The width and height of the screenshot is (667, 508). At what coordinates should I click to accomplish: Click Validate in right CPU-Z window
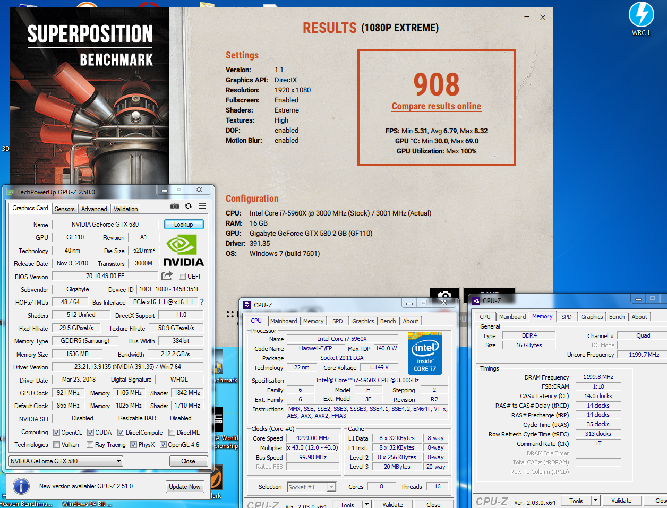tap(621, 501)
